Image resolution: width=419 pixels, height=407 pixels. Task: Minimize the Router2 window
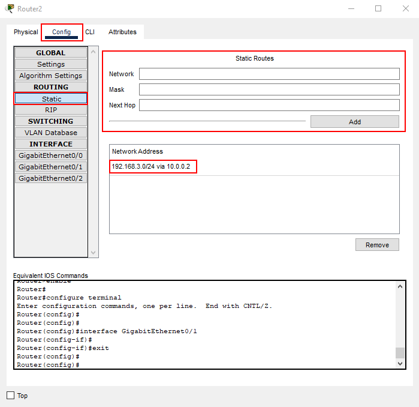pos(351,8)
